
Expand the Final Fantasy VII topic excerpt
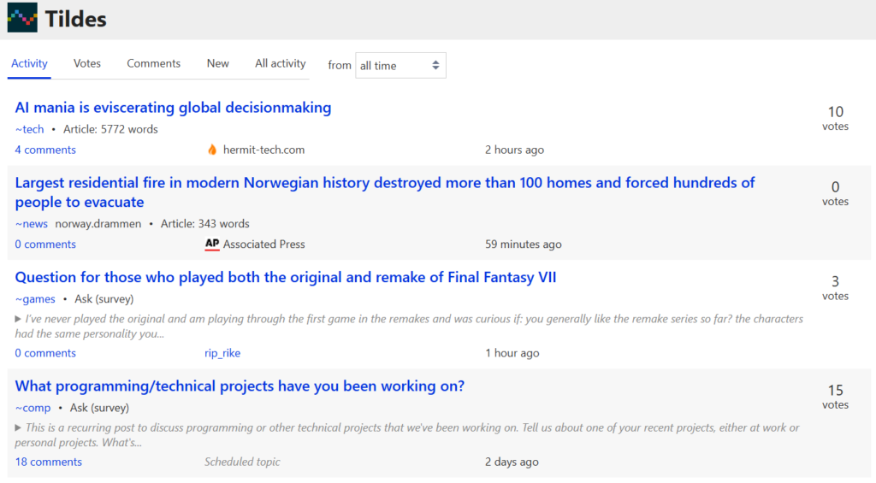pos(18,319)
